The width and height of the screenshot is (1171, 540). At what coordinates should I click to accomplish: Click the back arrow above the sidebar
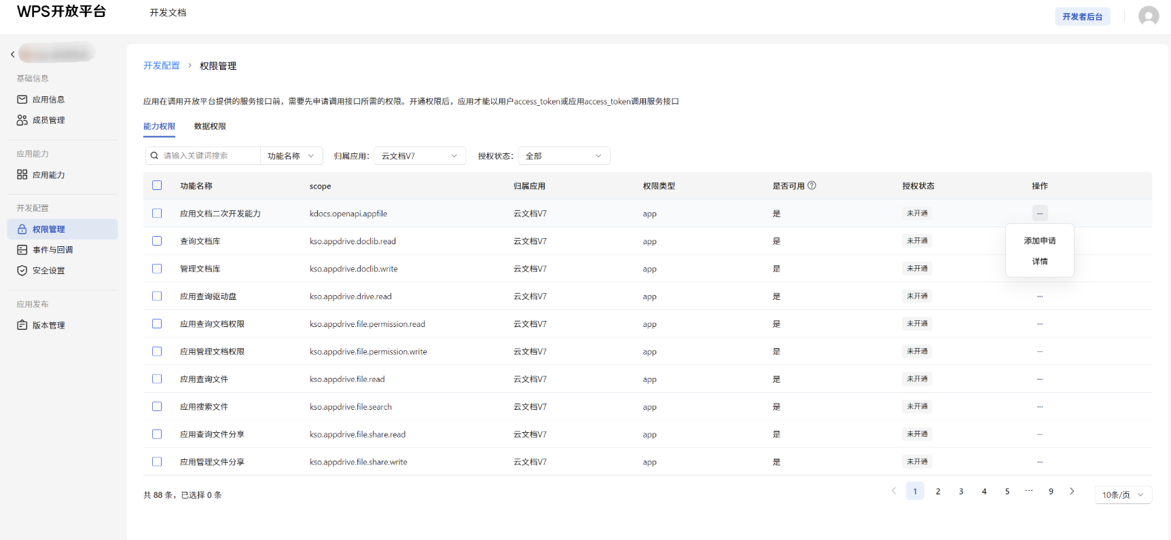12,54
